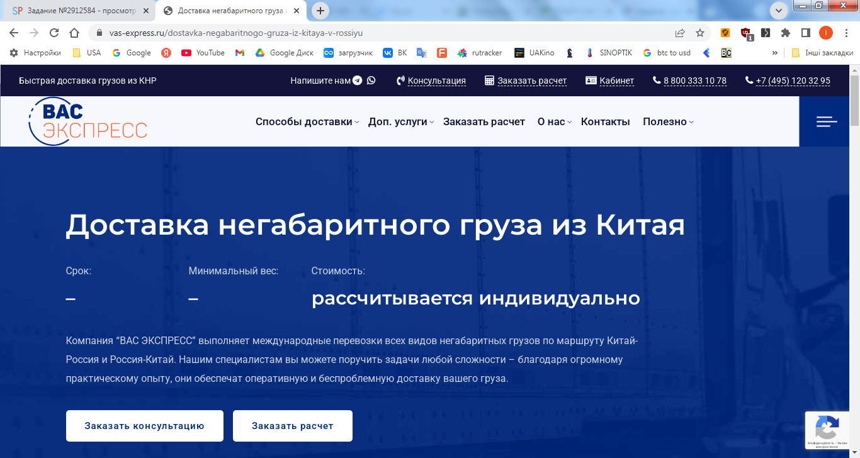Open the BK bookmark
This screenshot has height=458, width=860.
click(x=395, y=53)
